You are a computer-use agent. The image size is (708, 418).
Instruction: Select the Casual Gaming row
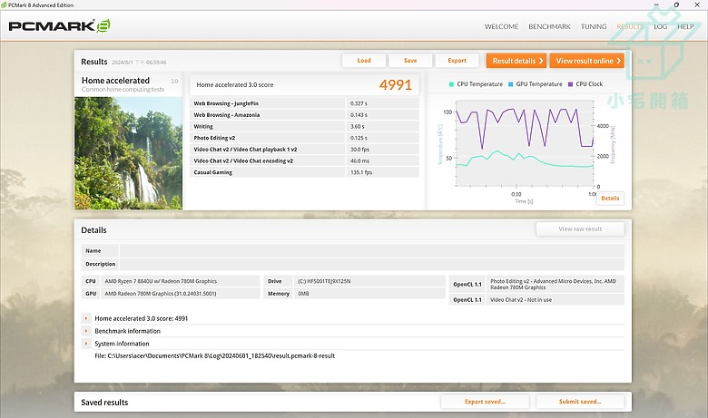pos(304,172)
